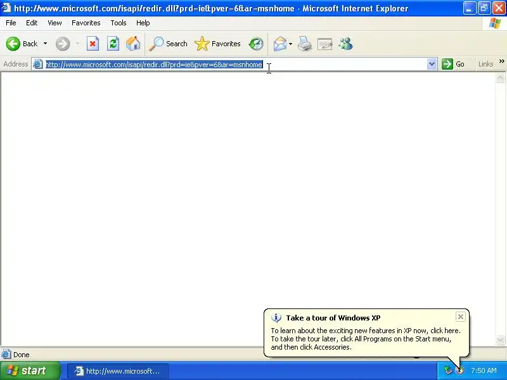This screenshot has width=507, height=380.
Task: Restore down the Internet Explorer window
Action: coord(484,8)
